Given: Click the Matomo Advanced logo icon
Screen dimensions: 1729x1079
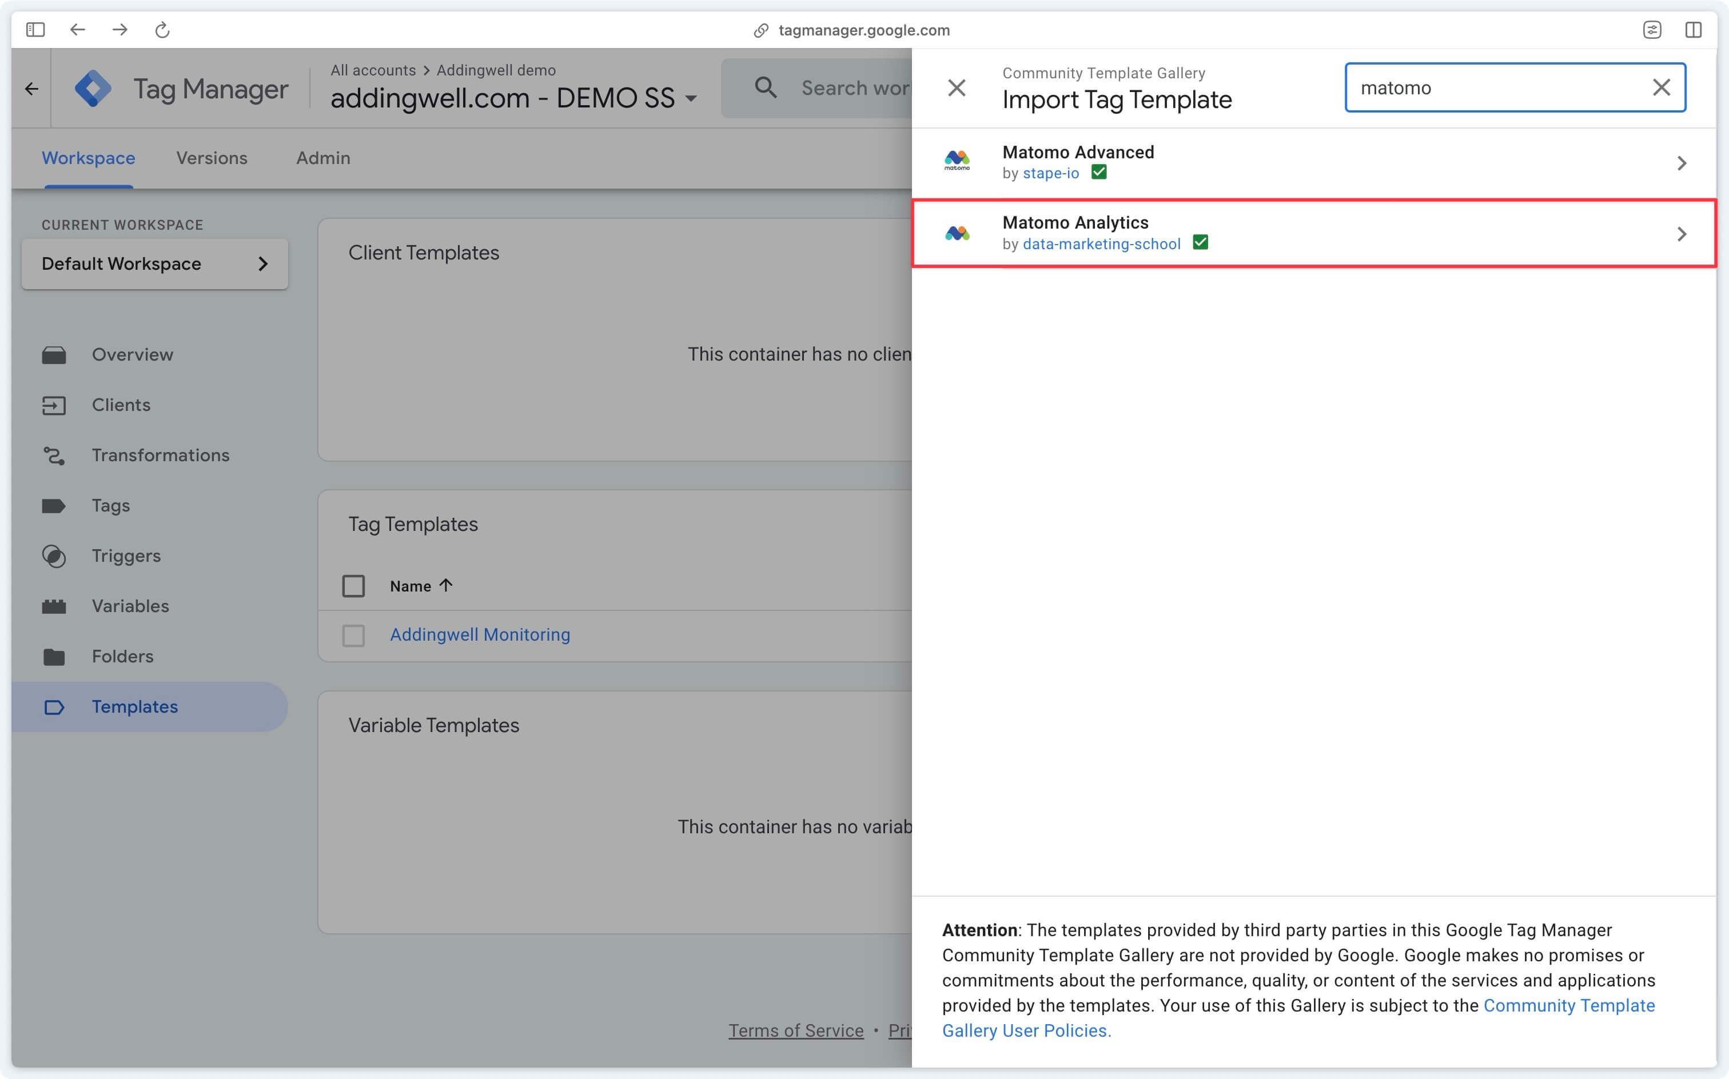Looking at the screenshot, I should (957, 161).
